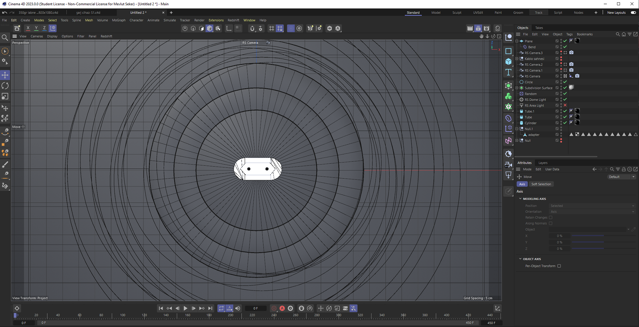The width and height of the screenshot is (639, 327).
Task: Open the MoGraph menu
Action: click(x=118, y=20)
